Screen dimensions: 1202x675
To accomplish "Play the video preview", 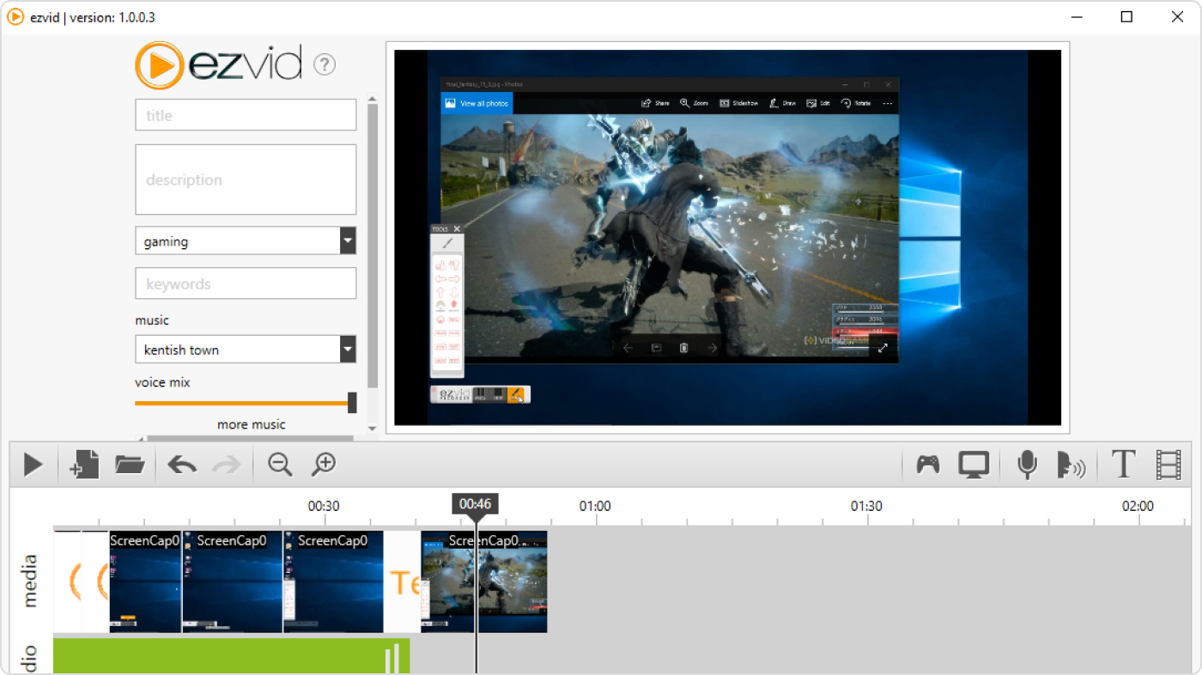I will 33,464.
